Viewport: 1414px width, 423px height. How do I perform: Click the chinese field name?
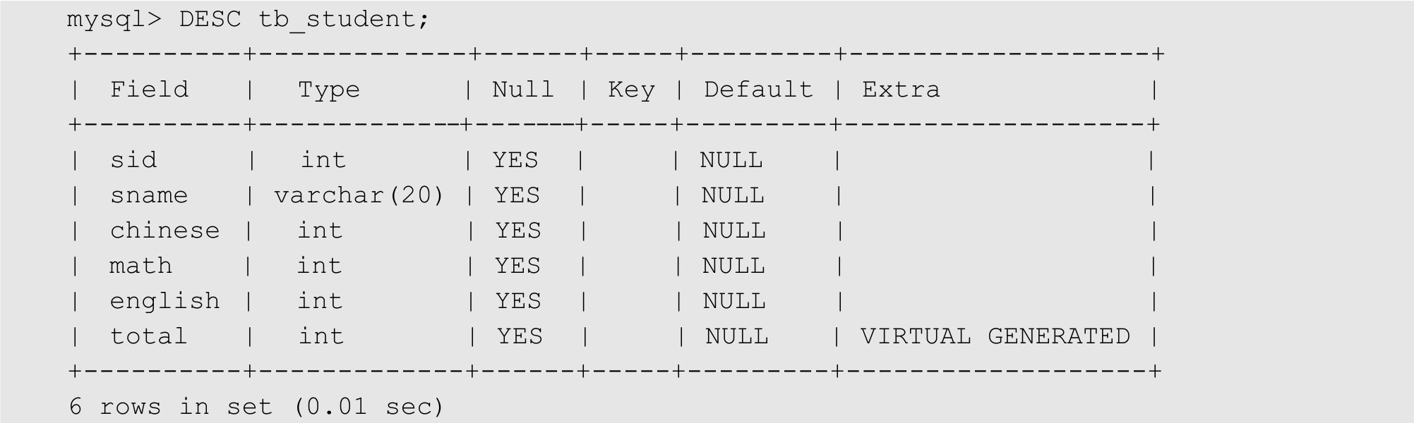coord(164,231)
